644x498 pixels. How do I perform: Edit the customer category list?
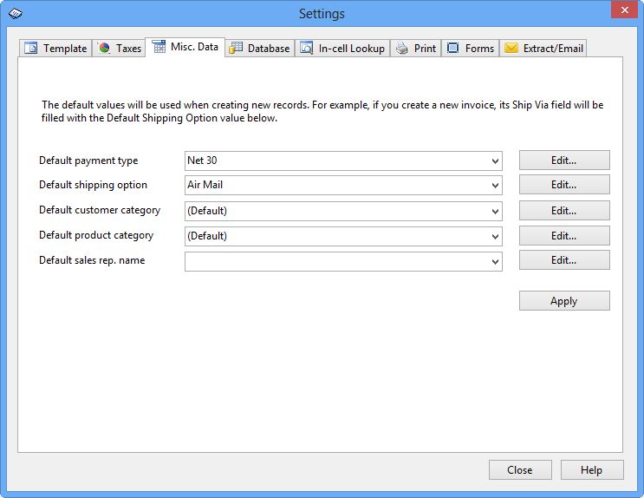point(564,210)
